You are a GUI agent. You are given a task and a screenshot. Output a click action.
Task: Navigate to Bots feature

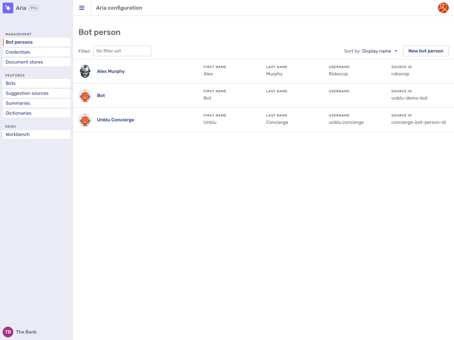click(37, 83)
